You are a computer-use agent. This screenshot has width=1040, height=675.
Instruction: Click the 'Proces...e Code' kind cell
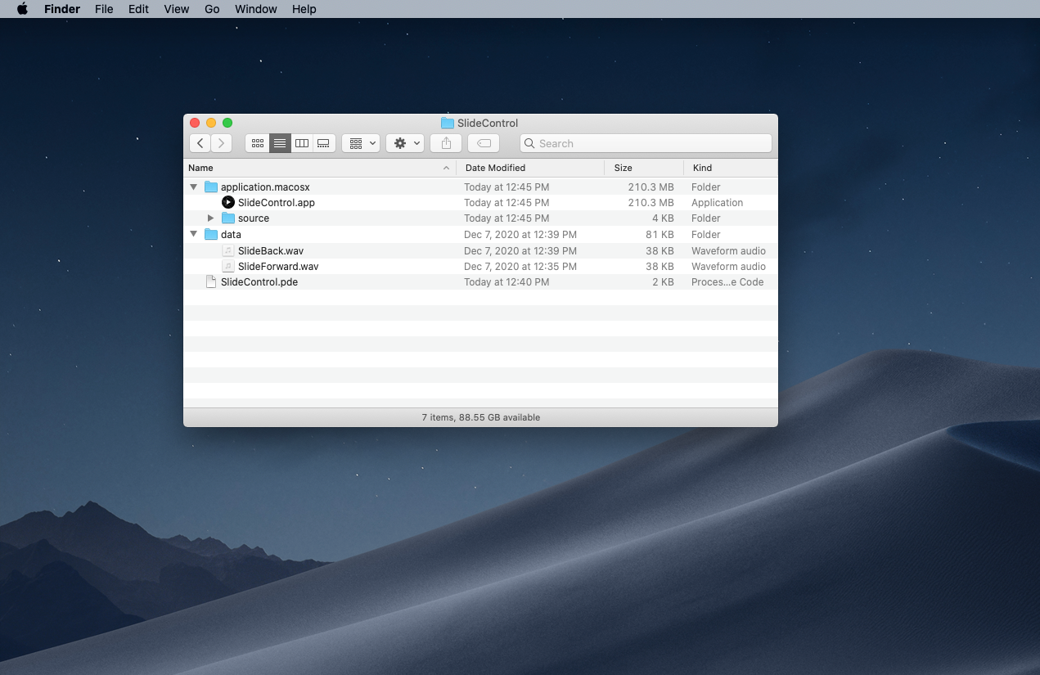tap(727, 282)
